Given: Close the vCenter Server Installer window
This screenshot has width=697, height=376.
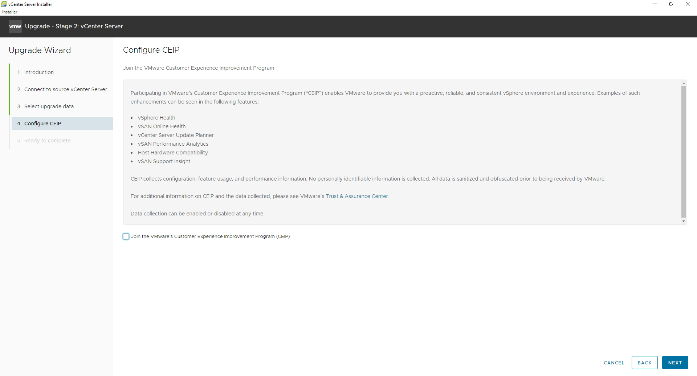Looking at the screenshot, I should (688, 4).
